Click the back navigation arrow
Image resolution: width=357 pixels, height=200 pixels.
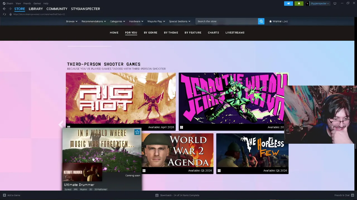[4, 9]
